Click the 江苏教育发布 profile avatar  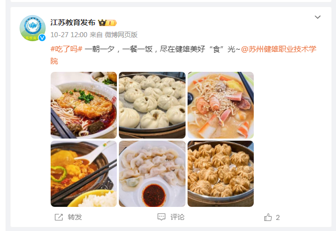click(33, 28)
